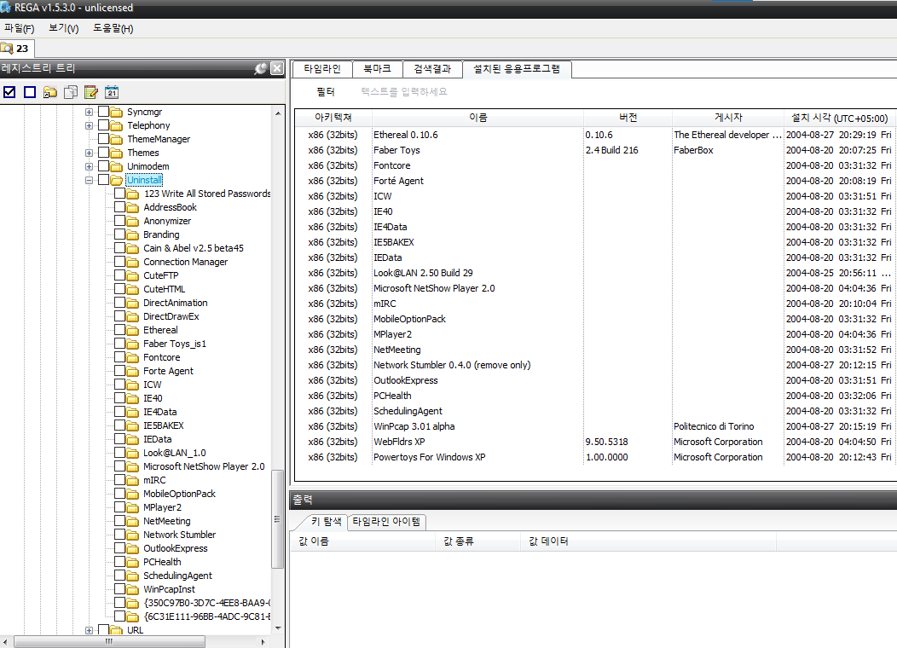This screenshot has height=648, width=897.
Task: Tick the OutlookExpress checkbox
Action: point(119,548)
